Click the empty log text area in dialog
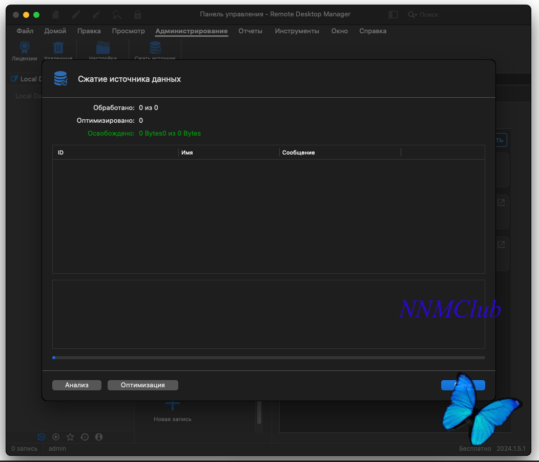The height and width of the screenshot is (462, 539). tap(268, 315)
